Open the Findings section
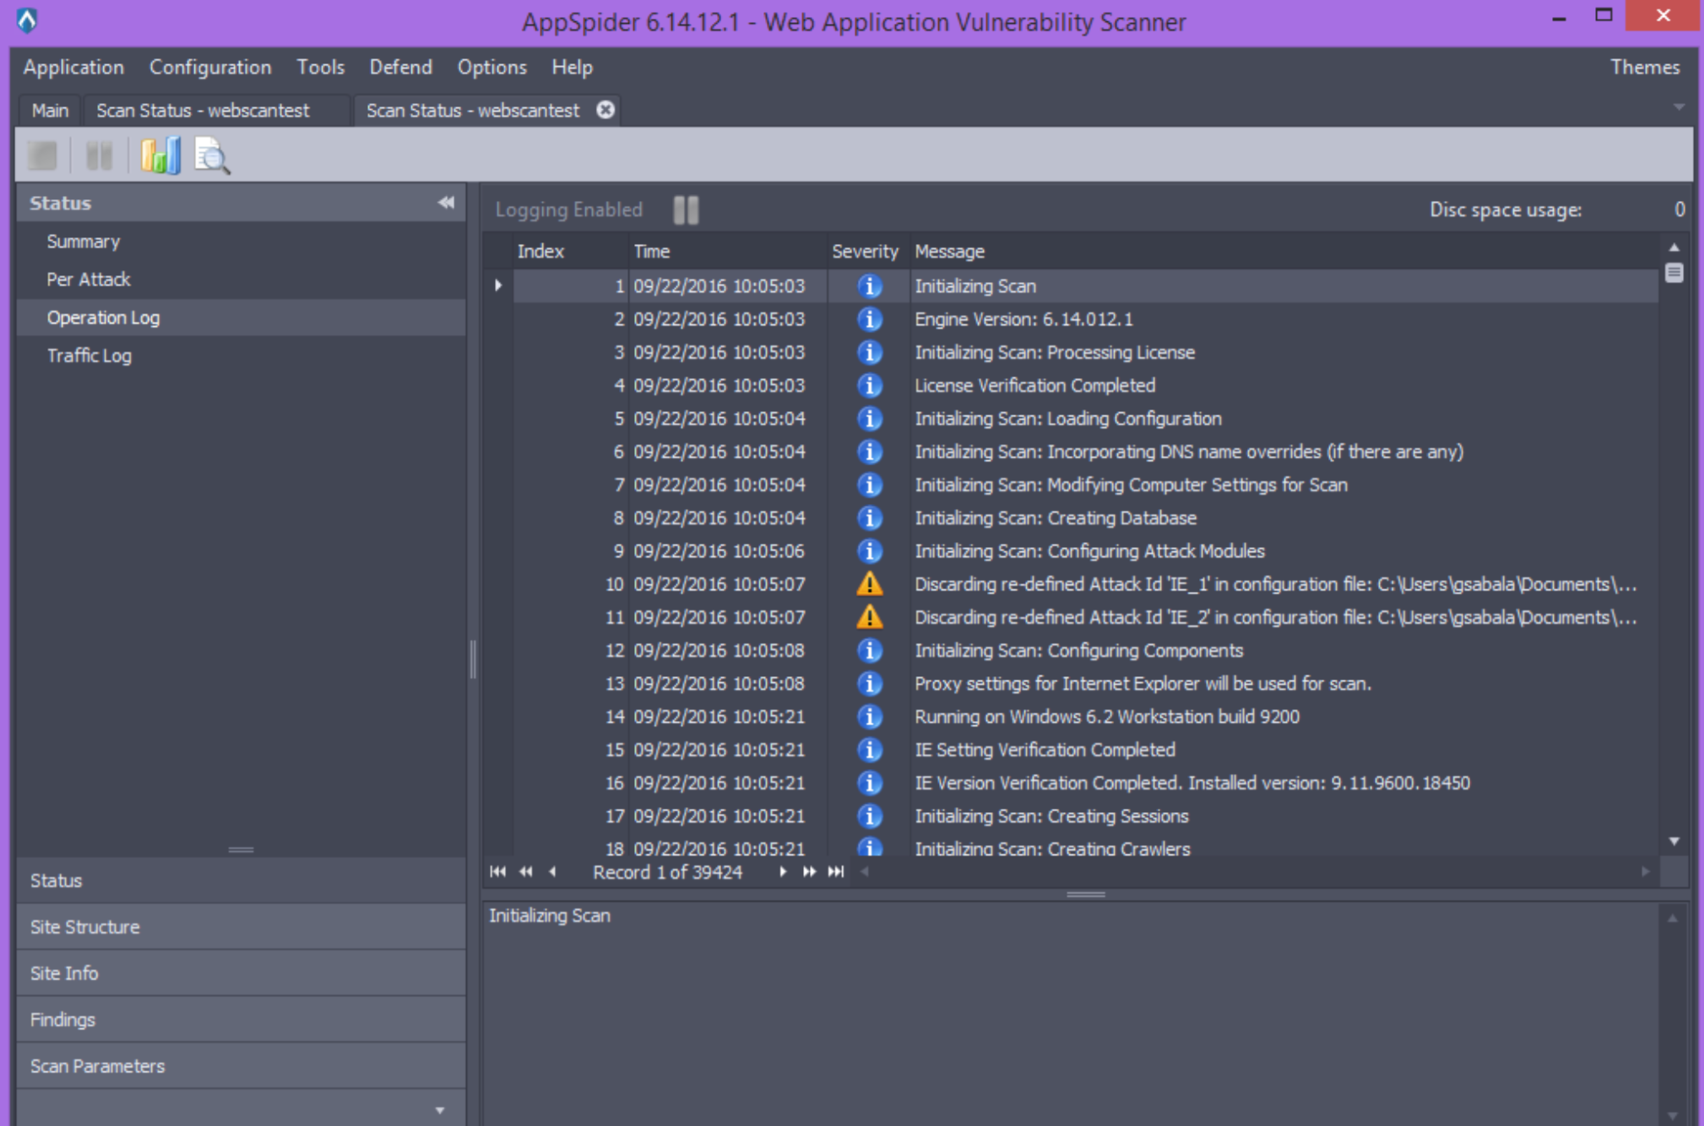The height and width of the screenshot is (1126, 1704). click(241, 1020)
